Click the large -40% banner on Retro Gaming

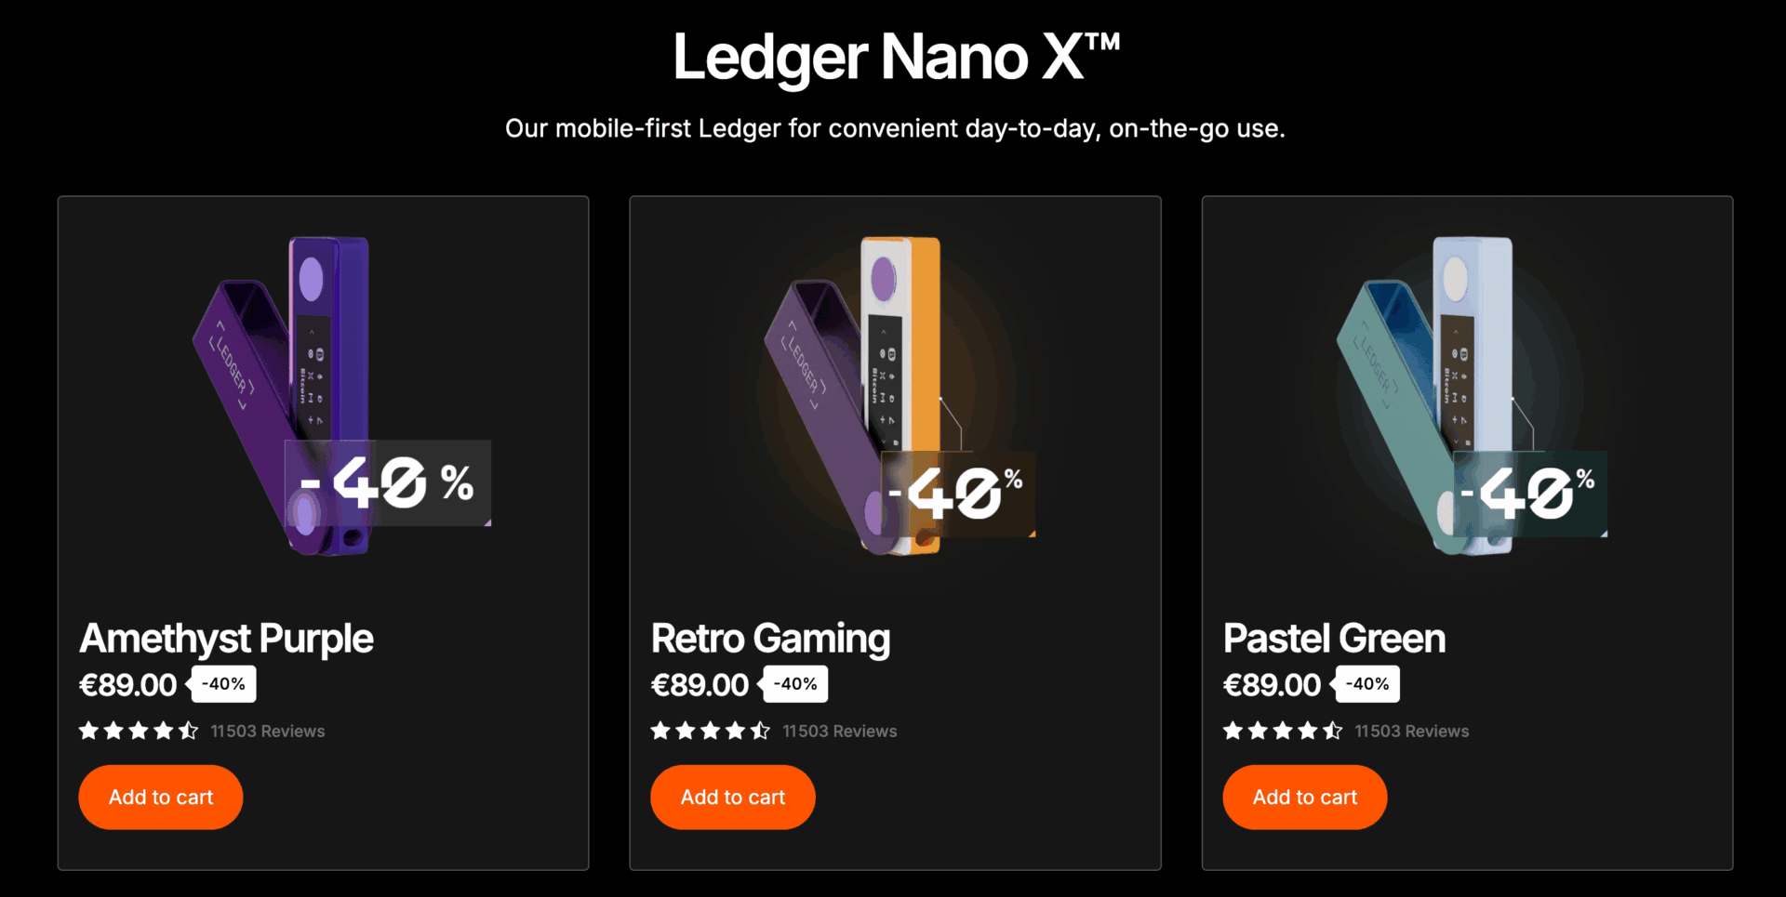[x=958, y=494]
